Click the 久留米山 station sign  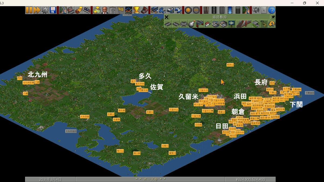[x=174, y=110]
